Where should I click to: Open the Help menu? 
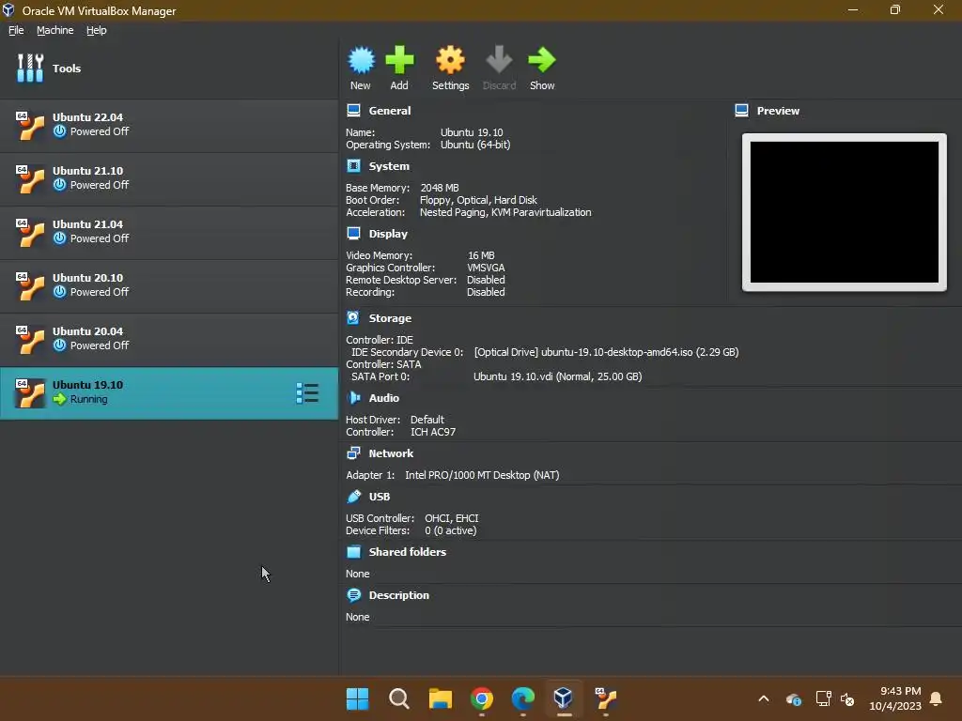(x=97, y=30)
